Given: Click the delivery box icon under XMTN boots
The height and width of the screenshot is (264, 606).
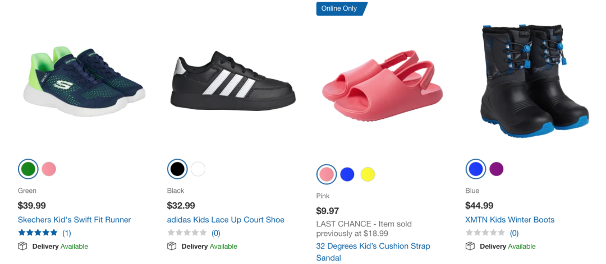Looking at the screenshot, I should (470, 246).
